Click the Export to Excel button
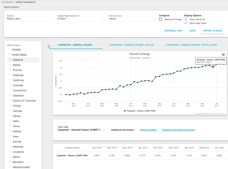228x169 pixels. click(x=213, y=31)
